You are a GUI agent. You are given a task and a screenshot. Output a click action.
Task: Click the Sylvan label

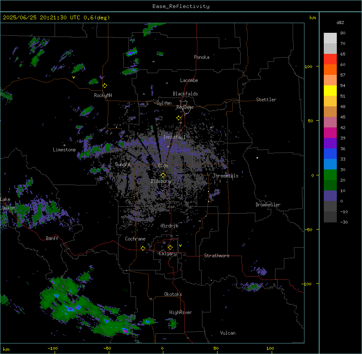tap(164, 103)
